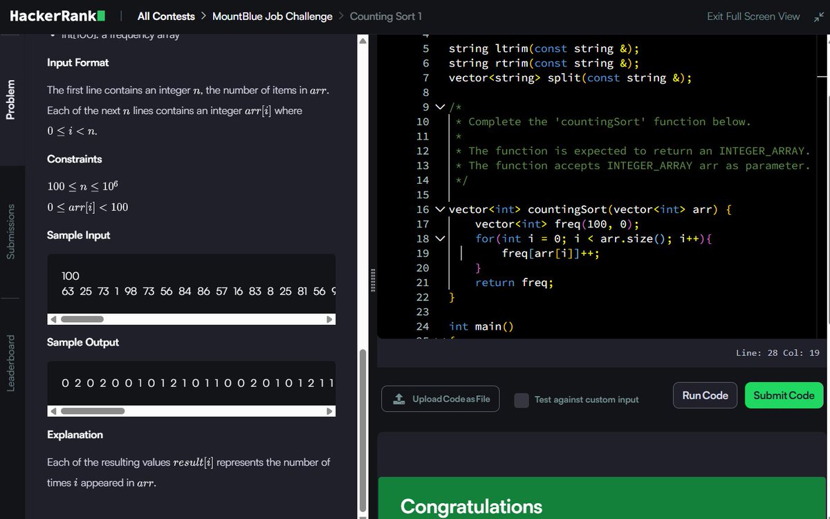Click the Submit Code button

click(x=784, y=395)
